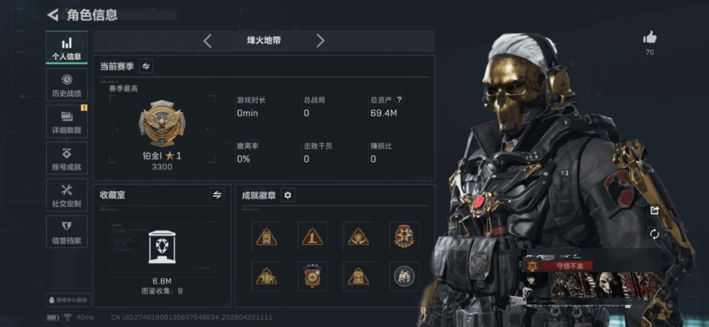Click the question mark beside 总资产
Image resolution: width=709 pixels, height=327 pixels.
tap(399, 100)
